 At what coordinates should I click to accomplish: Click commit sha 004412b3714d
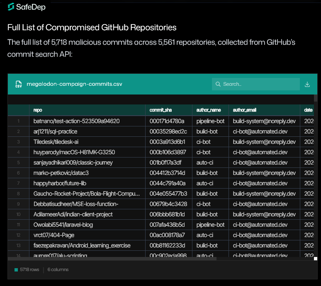pos(167,173)
